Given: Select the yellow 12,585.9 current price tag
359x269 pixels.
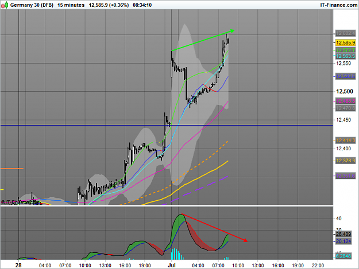Looking at the screenshot, I should click(345, 42).
